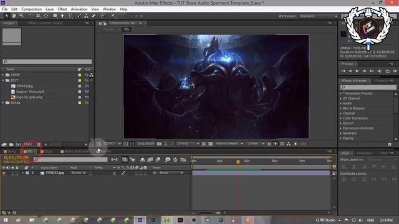Select Ampyx - Holo.mp3 in Project panel
The image size is (399, 224).
[30, 91]
